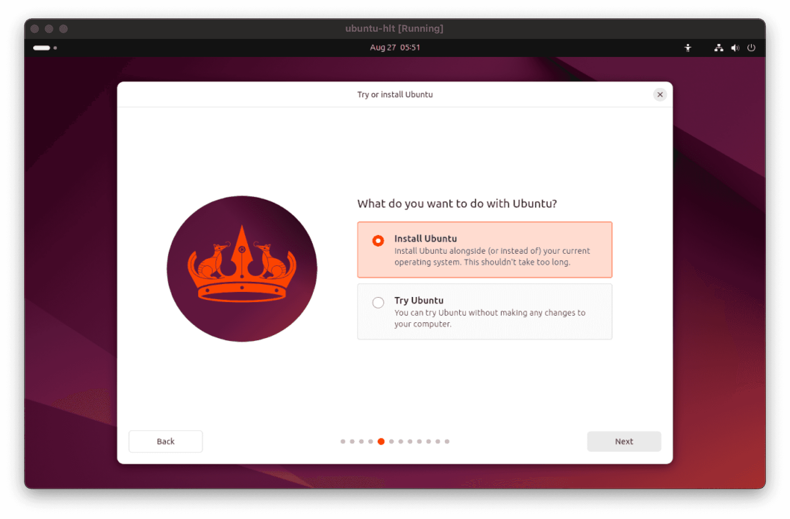Click the VM window zoom light
Viewport: 790px width, 519px height.
(63, 28)
